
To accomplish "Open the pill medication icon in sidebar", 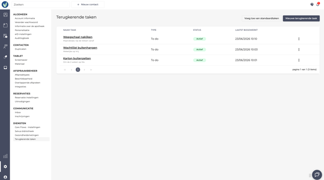I will (x=5, y=57).
